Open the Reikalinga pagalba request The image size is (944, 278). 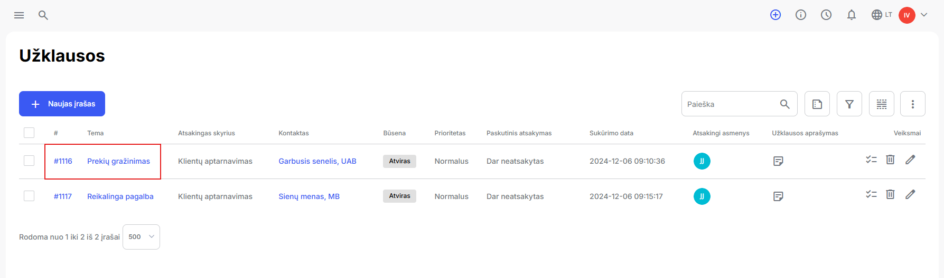(120, 196)
